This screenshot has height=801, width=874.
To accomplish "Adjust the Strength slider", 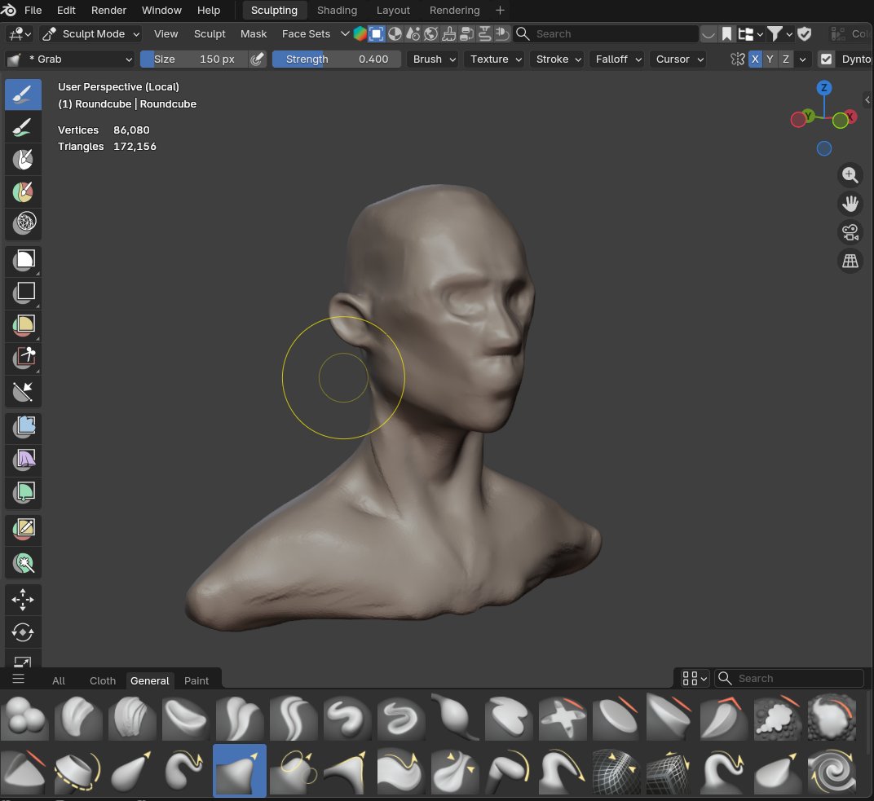I will pos(337,59).
